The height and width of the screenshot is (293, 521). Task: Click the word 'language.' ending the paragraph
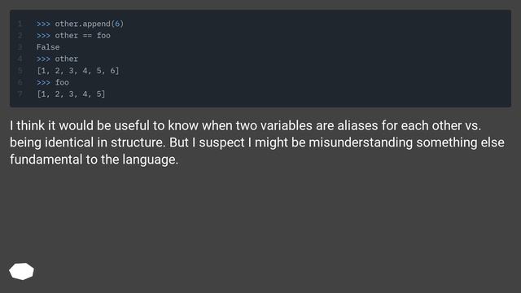coord(150,160)
